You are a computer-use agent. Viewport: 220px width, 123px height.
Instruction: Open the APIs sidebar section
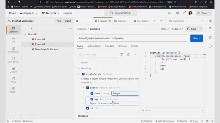[13, 40]
